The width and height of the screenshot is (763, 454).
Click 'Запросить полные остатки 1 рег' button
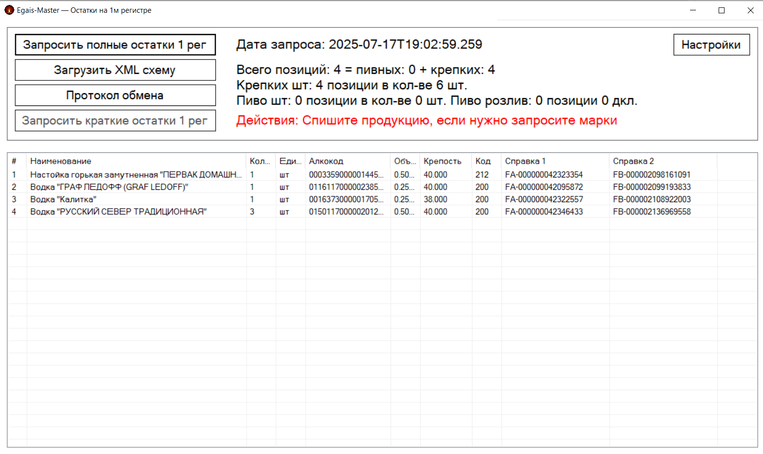coord(115,45)
